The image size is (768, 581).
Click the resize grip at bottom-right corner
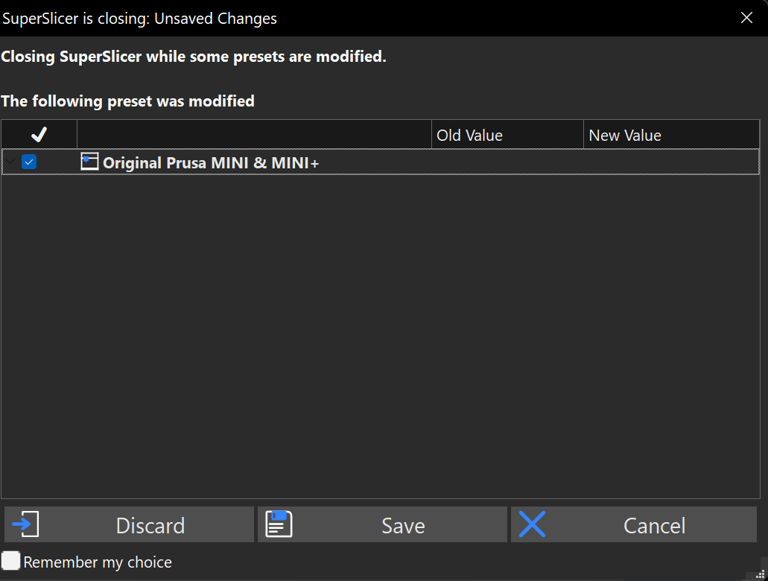point(761,575)
